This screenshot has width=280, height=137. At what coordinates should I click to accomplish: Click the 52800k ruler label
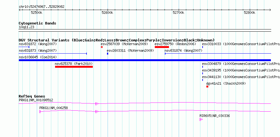click(249, 13)
